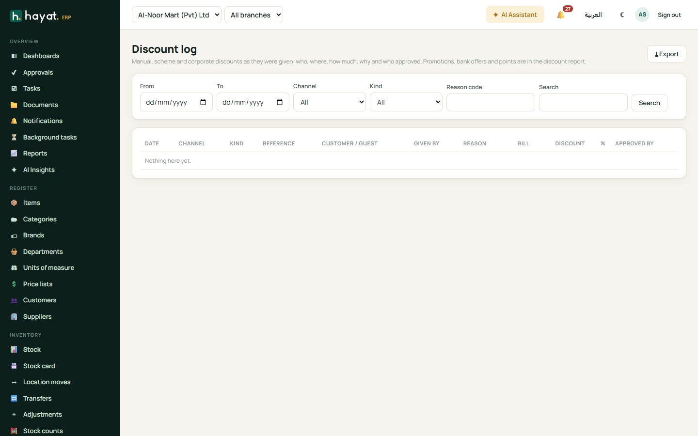Toggle dark mode moon icon
The image size is (698, 436).
(622, 15)
